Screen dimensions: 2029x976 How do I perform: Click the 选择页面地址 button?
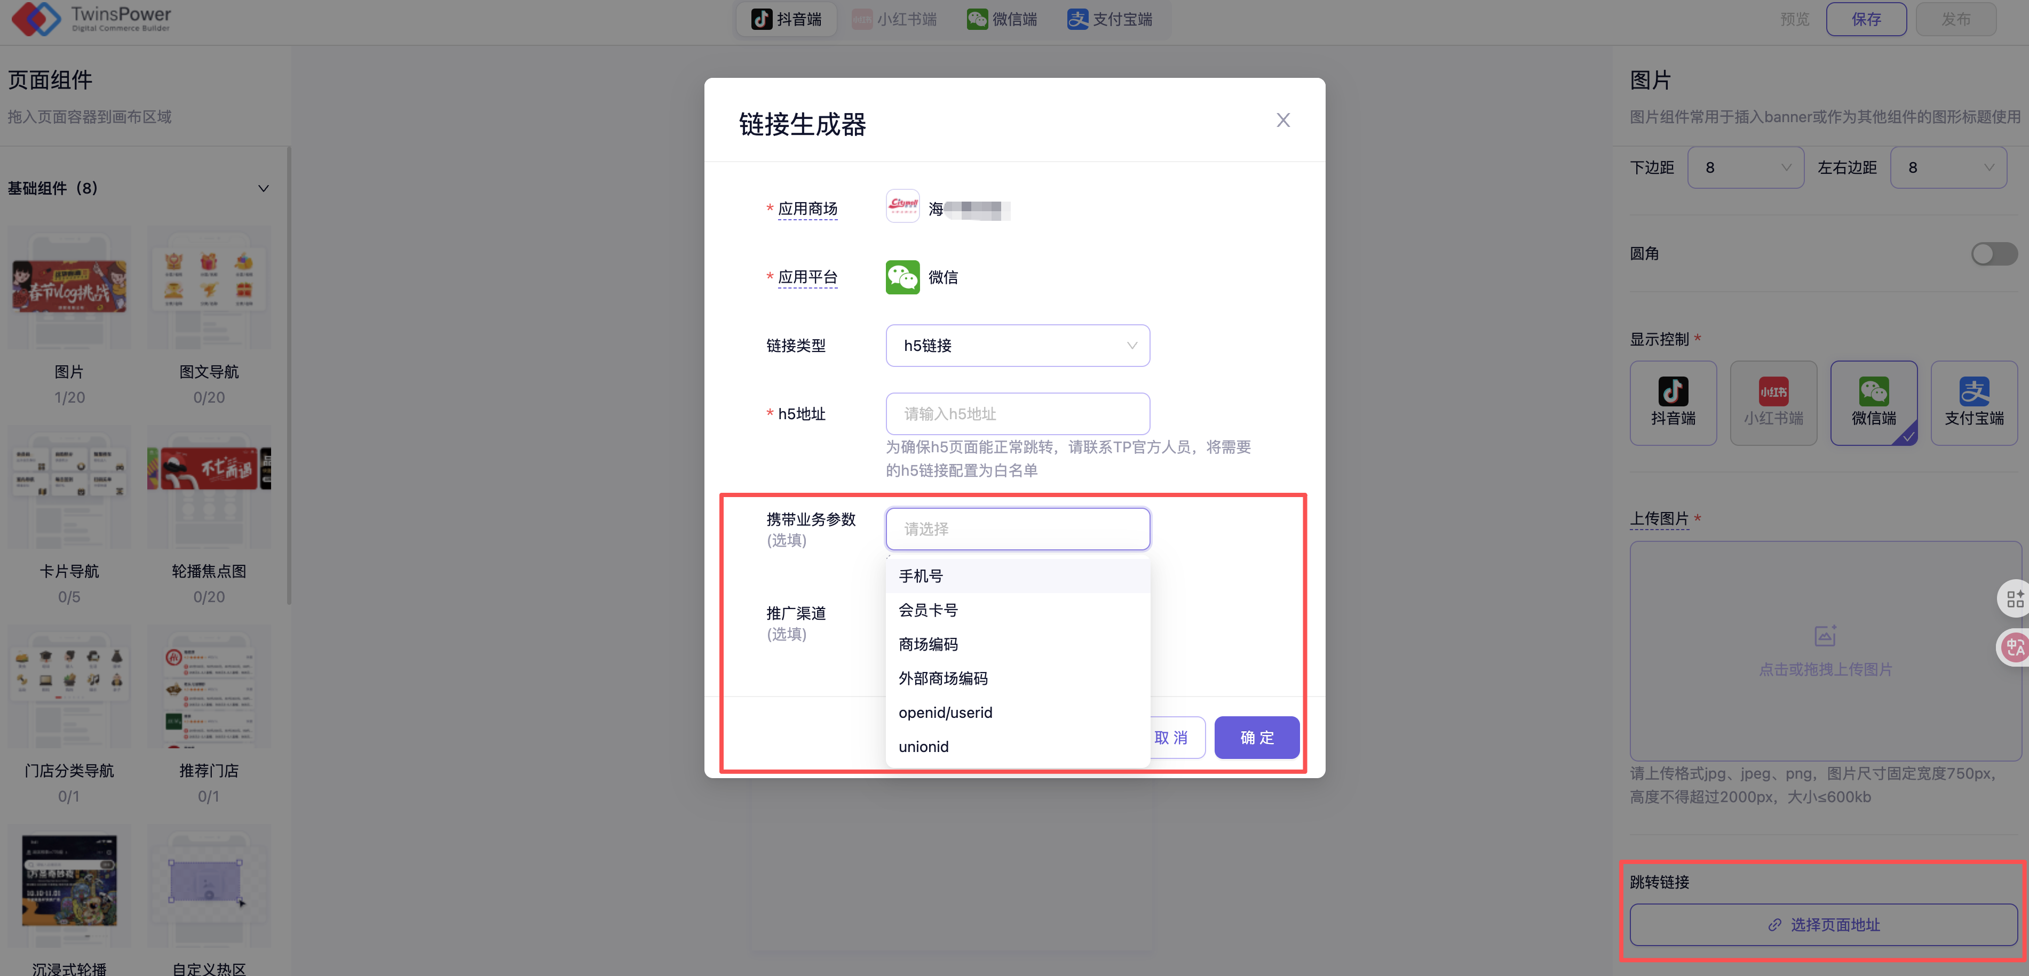pos(1824,924)
